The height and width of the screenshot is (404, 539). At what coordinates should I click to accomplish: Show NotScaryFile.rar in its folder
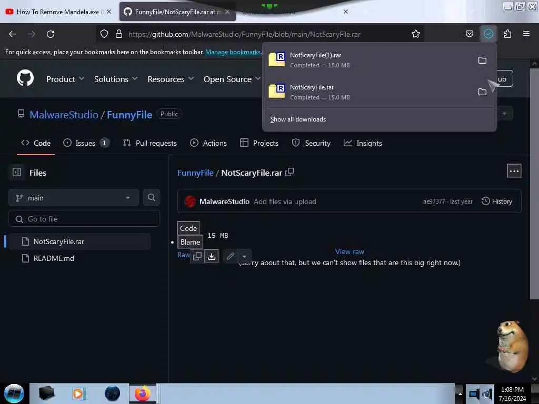pos(482,92)
